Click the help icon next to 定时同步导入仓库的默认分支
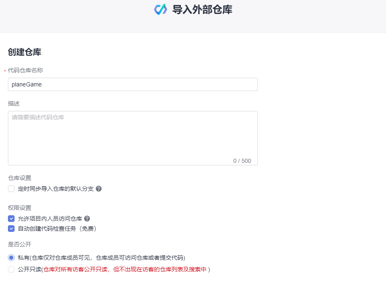Viewport: 386px width, 283px height. tap(99, 189)
